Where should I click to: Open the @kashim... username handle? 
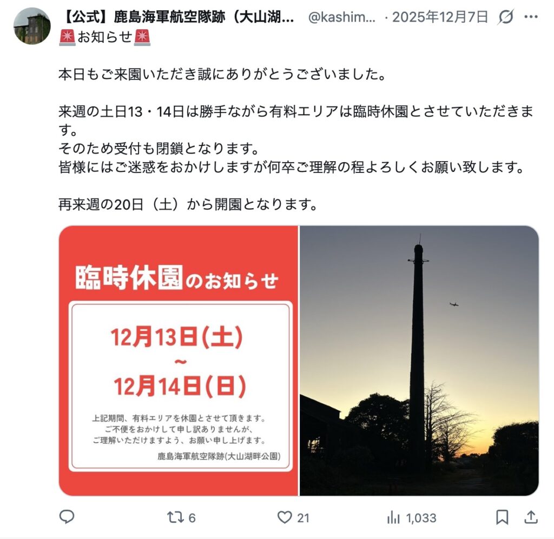(x=341, y=17)
